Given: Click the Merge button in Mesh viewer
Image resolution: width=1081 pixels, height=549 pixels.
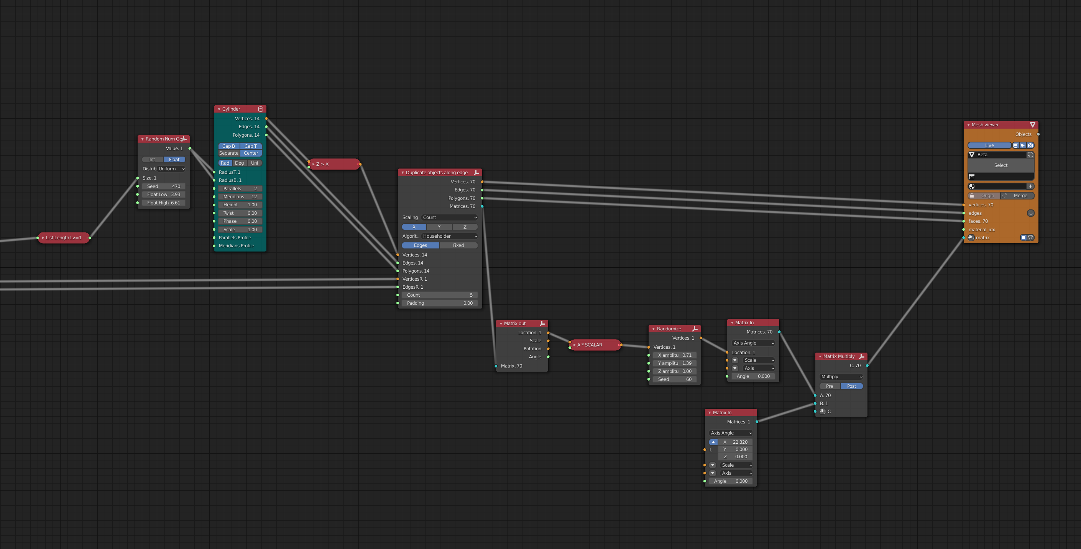Looking at the screenshot, I should pos(1020,195).
